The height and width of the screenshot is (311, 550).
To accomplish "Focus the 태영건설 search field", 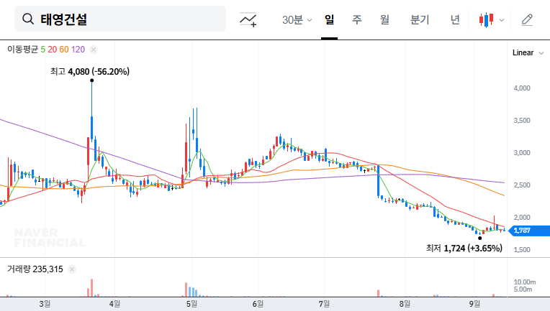I will coord(120,19).
